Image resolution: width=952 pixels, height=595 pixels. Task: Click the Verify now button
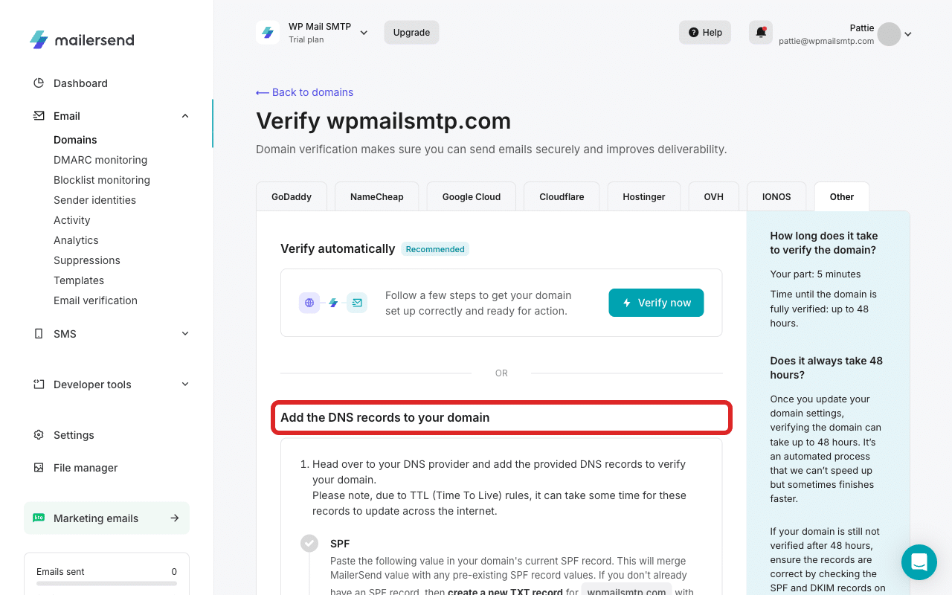[x=656, y=303]
